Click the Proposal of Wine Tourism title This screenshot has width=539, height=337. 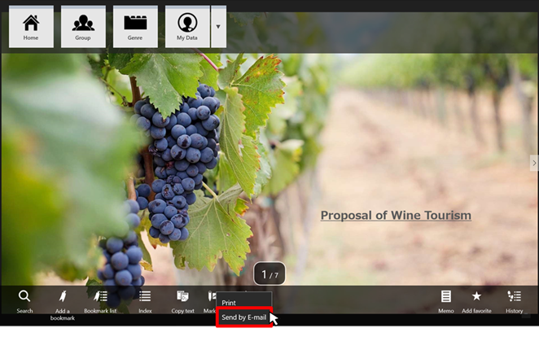tap(396, 216)
